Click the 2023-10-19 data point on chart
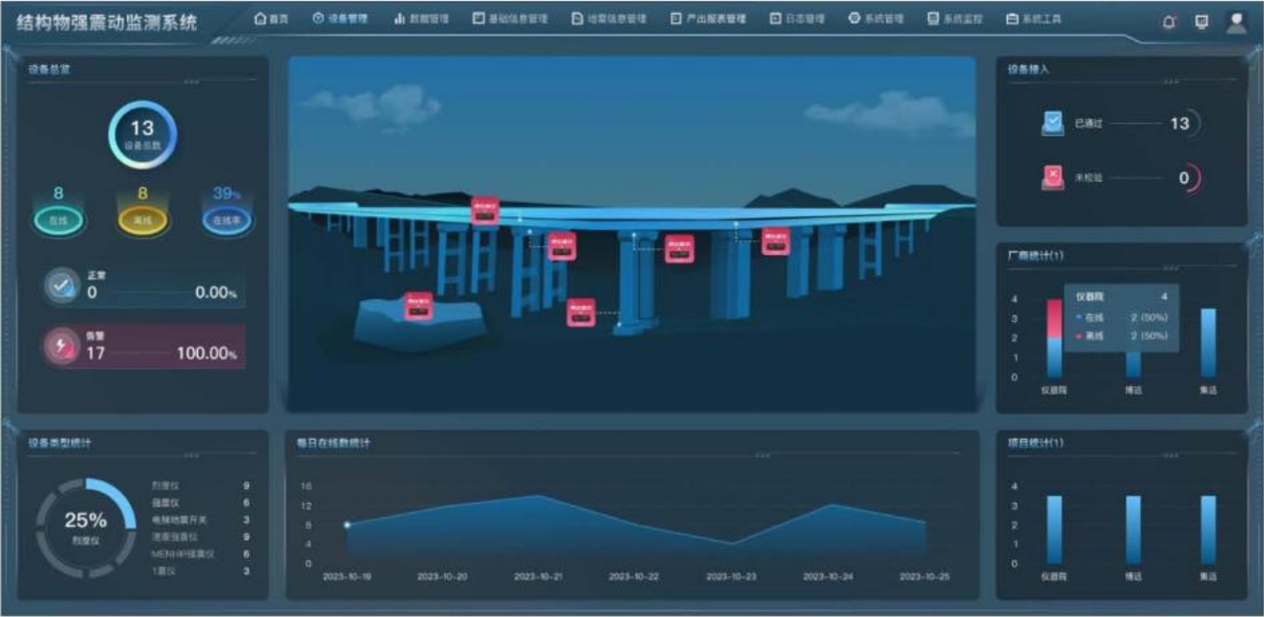This screenshot has height=617, width=1264. (347, 525)
